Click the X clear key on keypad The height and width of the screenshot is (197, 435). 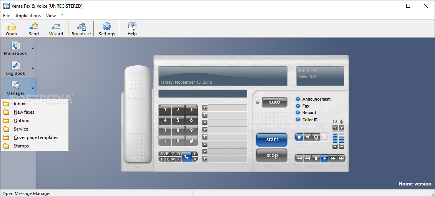point(195,159)
